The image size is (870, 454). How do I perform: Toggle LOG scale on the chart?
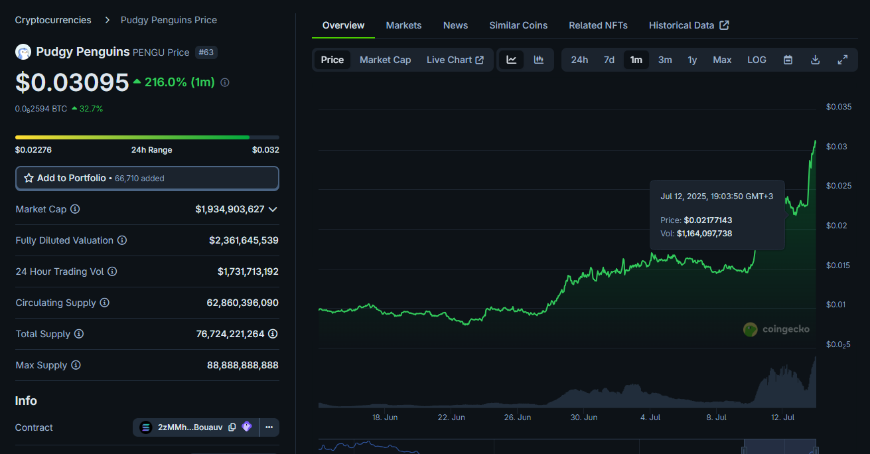pos(757,60)
